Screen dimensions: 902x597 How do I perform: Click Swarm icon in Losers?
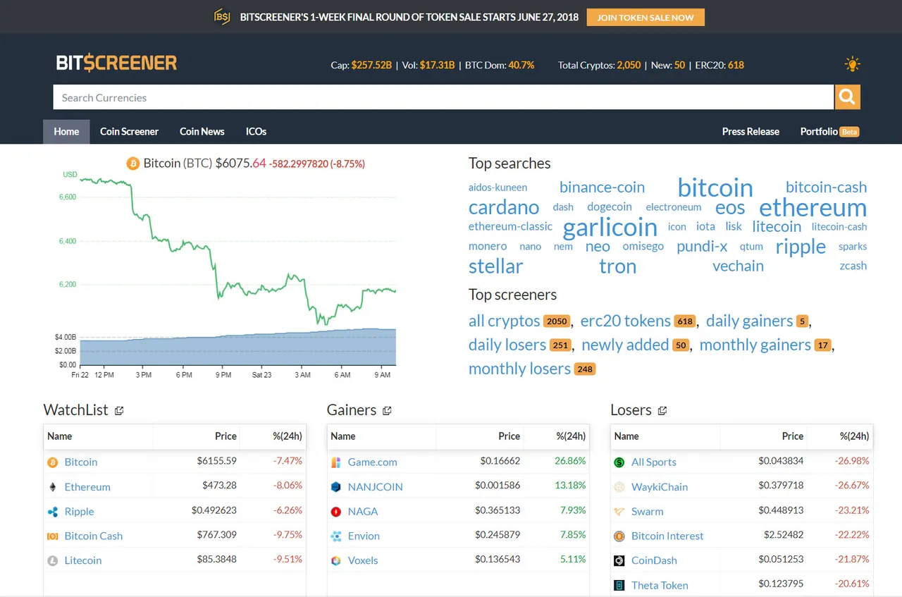[x=619, y=512]
